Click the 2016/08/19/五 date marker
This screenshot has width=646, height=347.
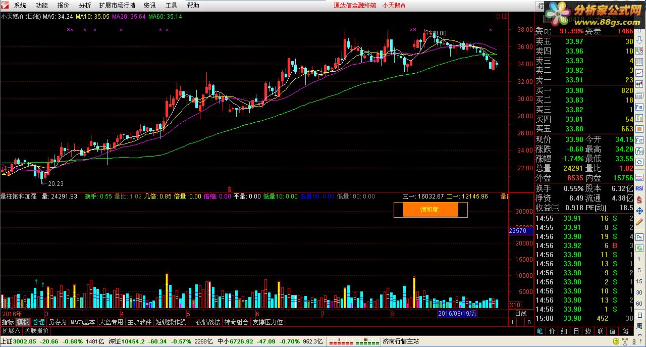coord(458,313)
